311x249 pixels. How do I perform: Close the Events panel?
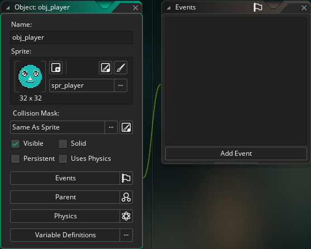304,8
